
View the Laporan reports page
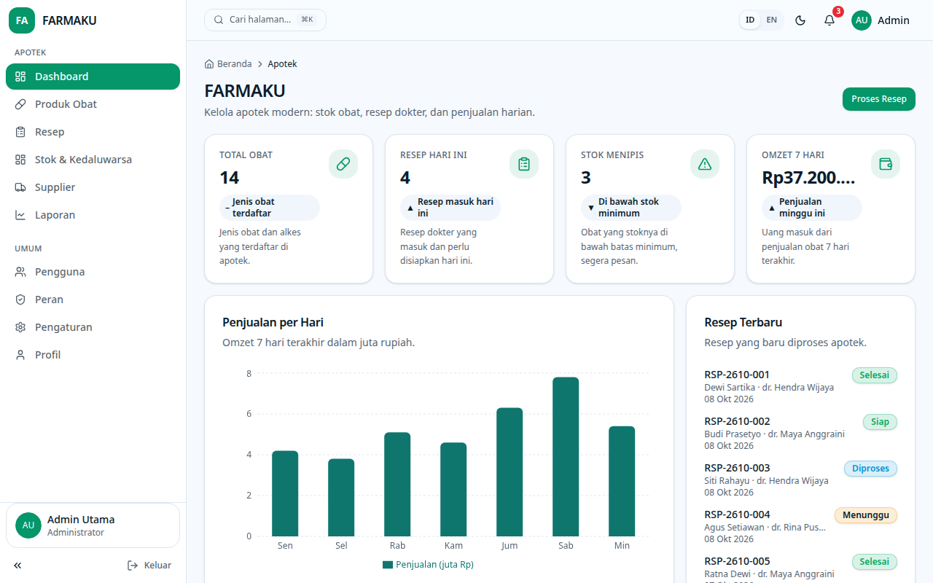[x=93, y=215]
